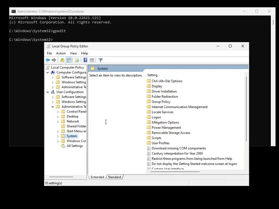The image size is (279, 209).
Task: Expand the Network tree node
Action: tap(58, 122)
